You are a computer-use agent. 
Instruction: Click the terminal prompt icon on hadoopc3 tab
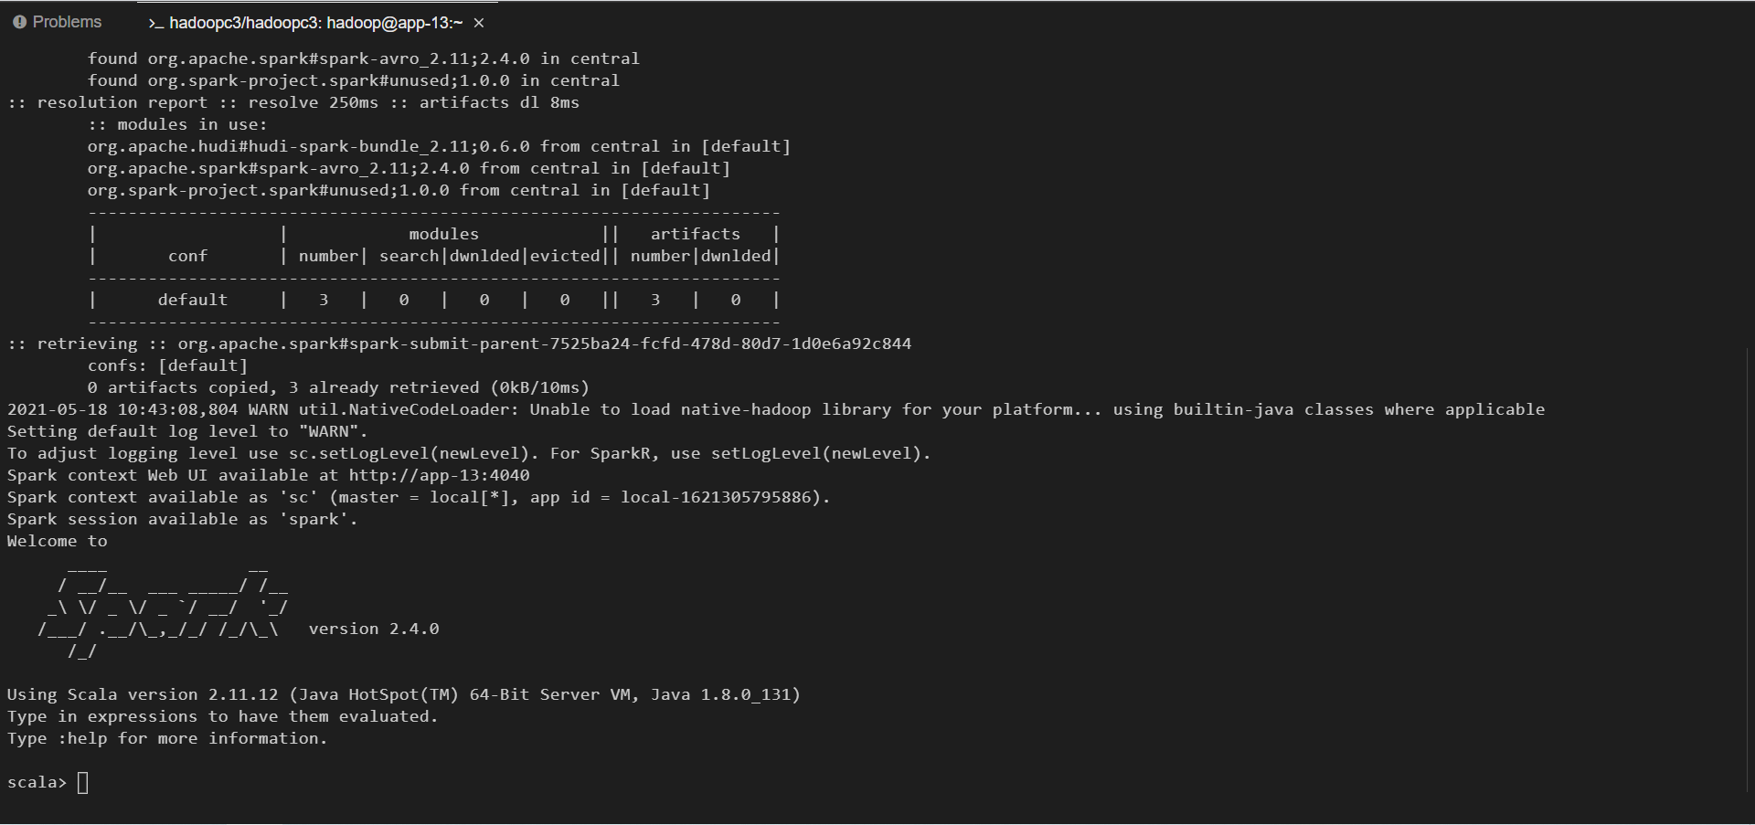click(155, 23)
